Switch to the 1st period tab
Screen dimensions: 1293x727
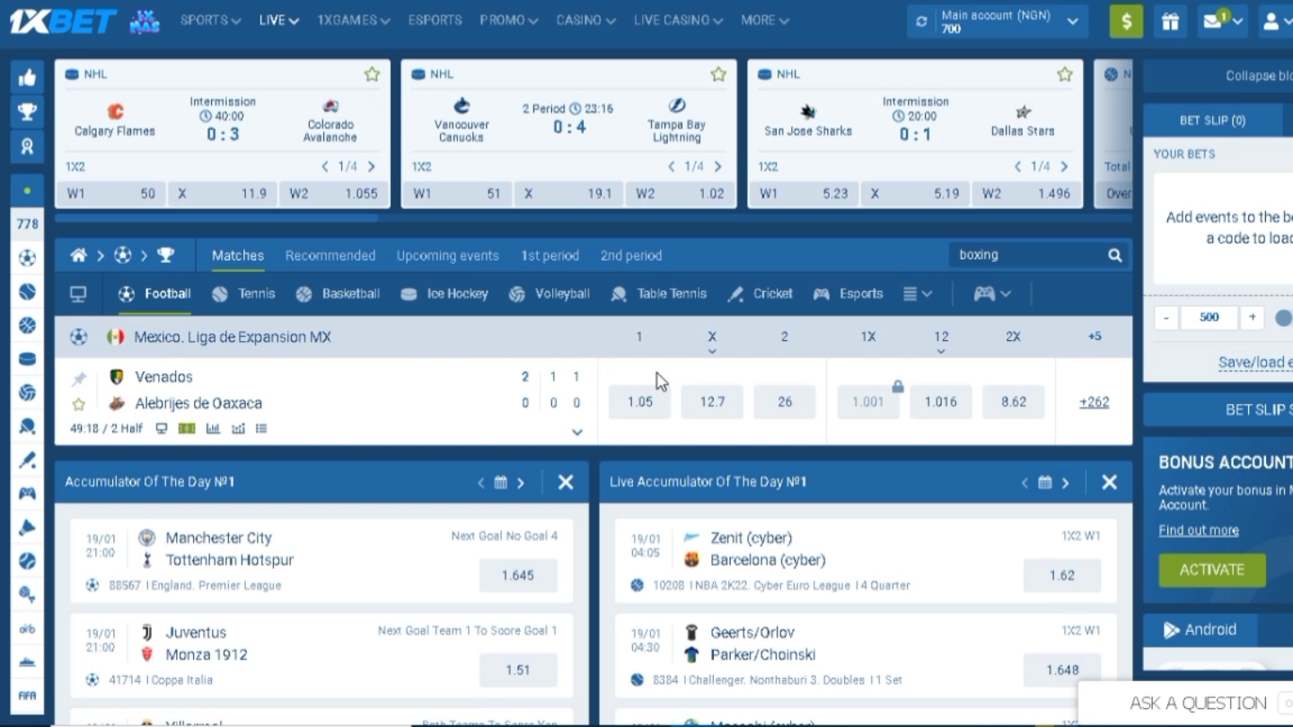coord(550,256)
